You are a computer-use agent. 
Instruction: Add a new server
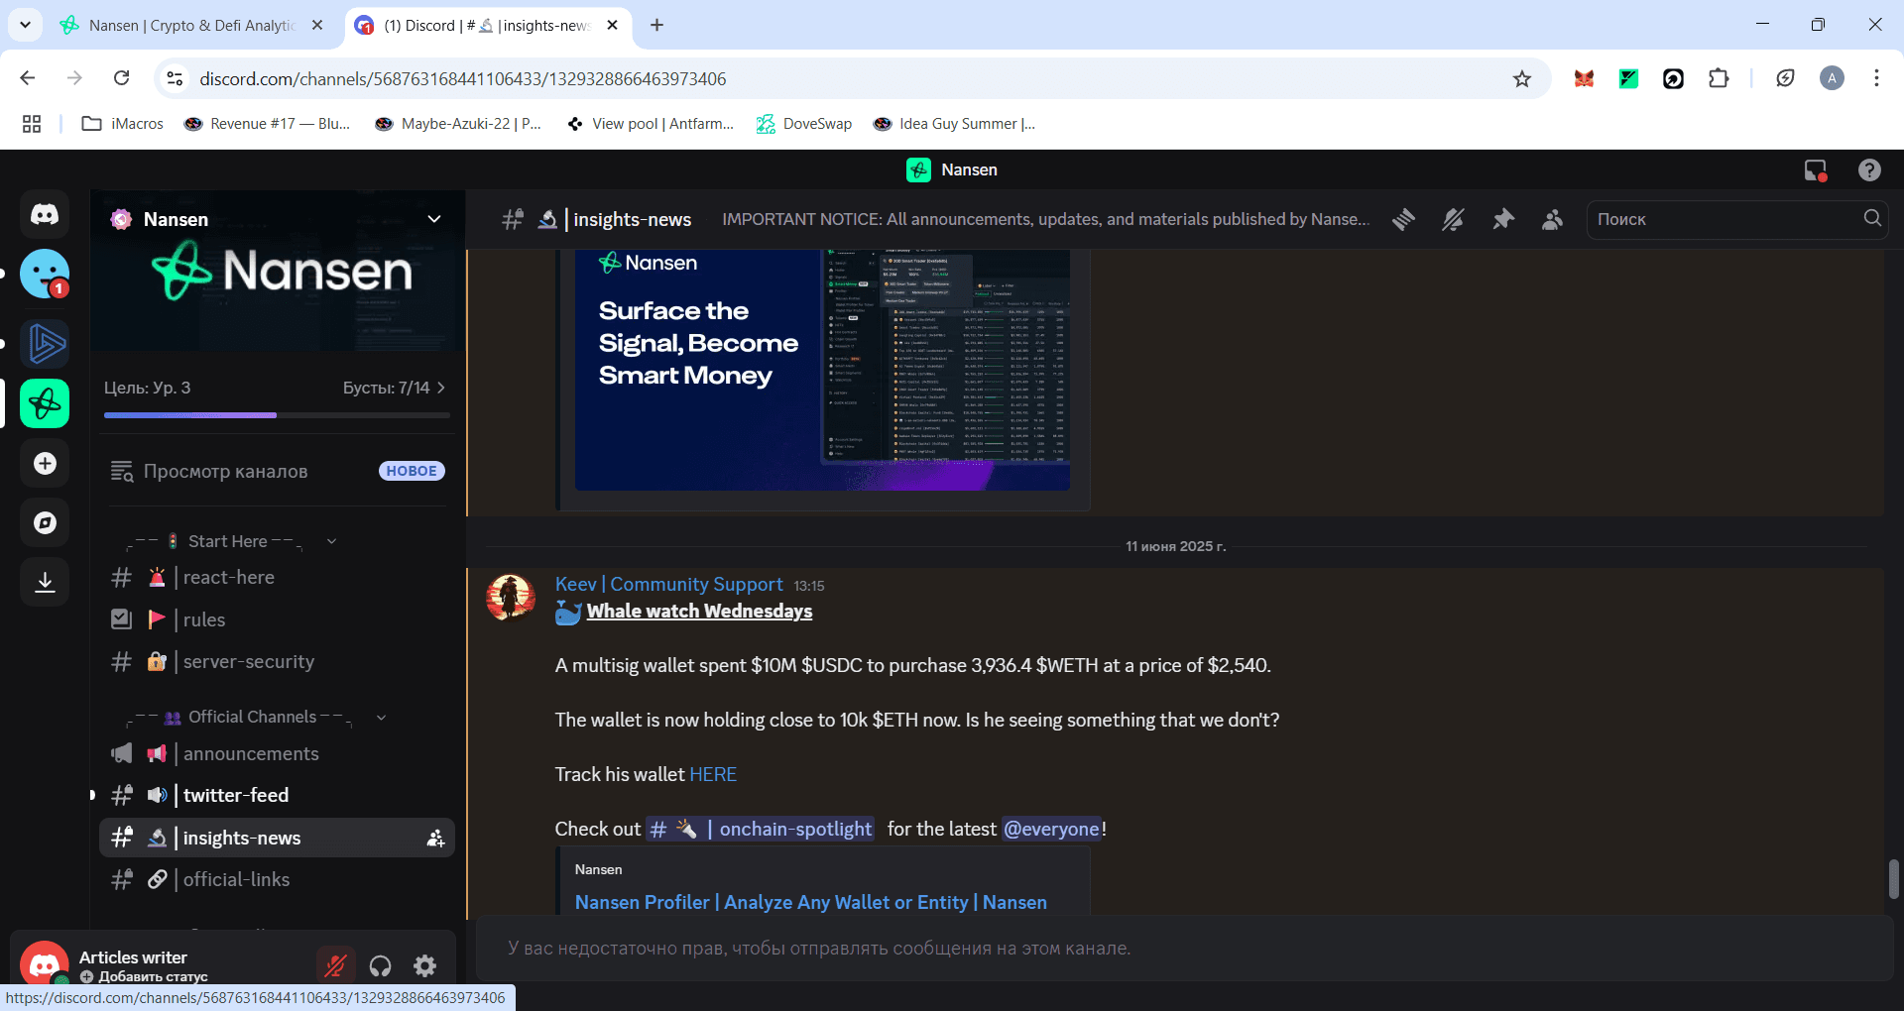(x=45, y=463)
